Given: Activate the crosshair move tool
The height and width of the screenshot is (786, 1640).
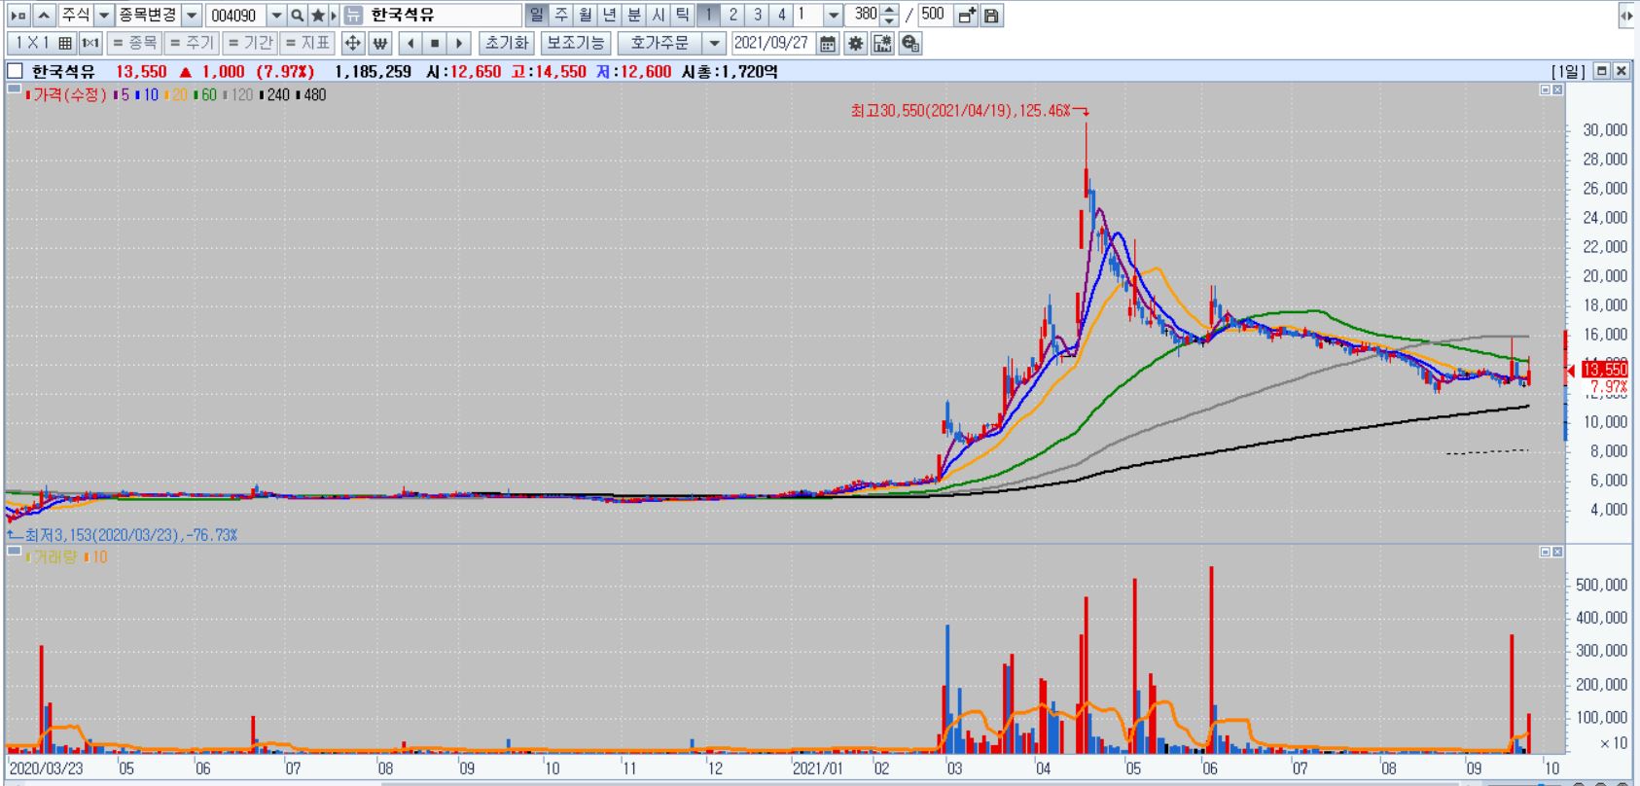Looking at the screenshot, I should [x=353, y=43].
